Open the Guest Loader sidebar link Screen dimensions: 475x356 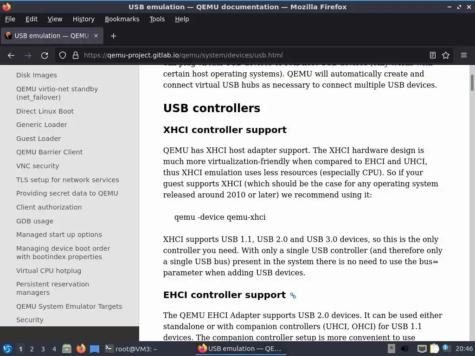coord(39,139)
